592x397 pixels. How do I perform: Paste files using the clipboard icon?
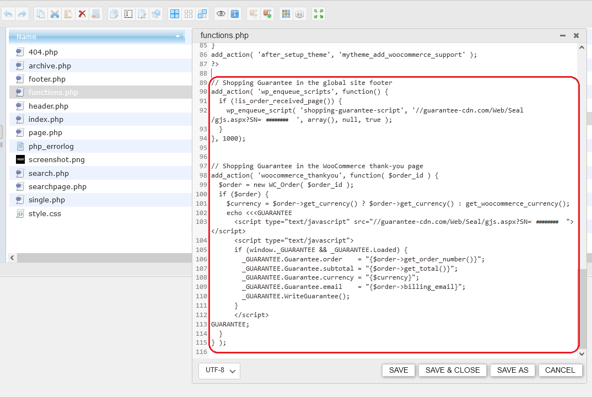[68, 14]
